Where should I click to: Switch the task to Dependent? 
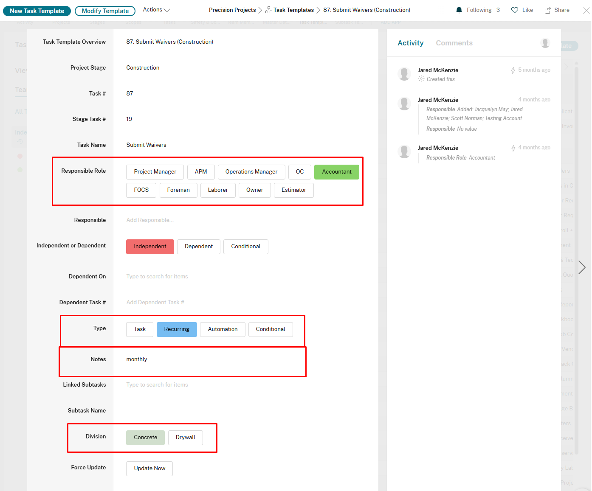[198, 247]
